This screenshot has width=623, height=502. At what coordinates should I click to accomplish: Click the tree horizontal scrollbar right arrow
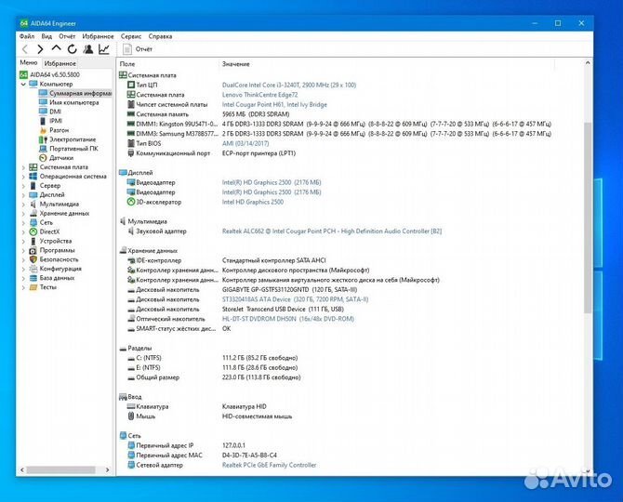(x=107, y=469)
